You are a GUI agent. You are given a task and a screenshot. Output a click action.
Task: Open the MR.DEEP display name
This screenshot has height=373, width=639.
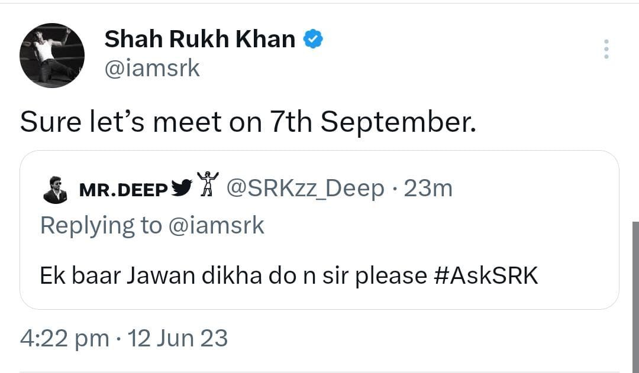tap(123, 190)
